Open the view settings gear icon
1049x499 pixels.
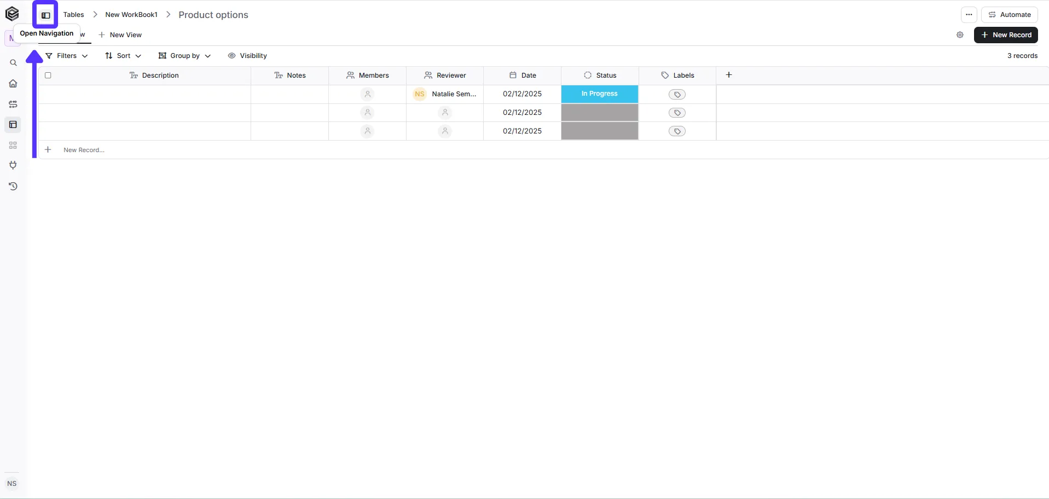click(960, 34)
